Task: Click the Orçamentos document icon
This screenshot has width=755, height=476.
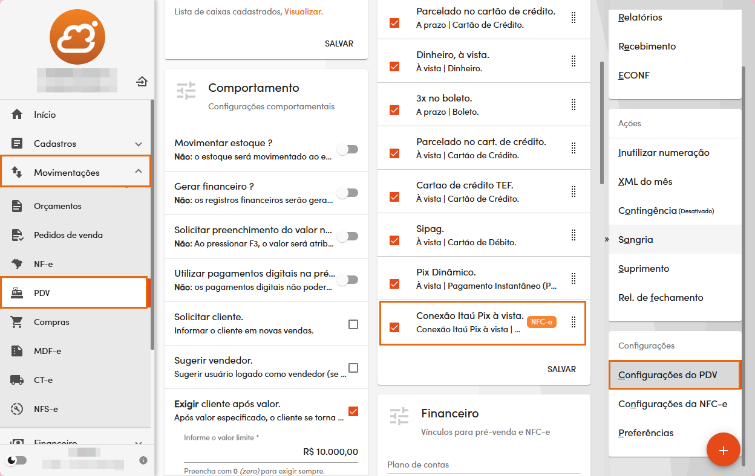Action: pyautogui.click(x=17, y=206)
